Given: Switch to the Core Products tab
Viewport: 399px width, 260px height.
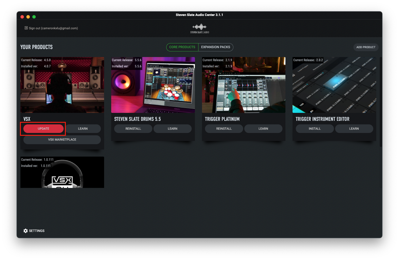Looking at the screenshot, I should tap(182, 47).
